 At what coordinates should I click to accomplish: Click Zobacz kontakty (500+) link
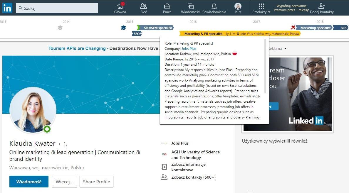pos(193,177)
